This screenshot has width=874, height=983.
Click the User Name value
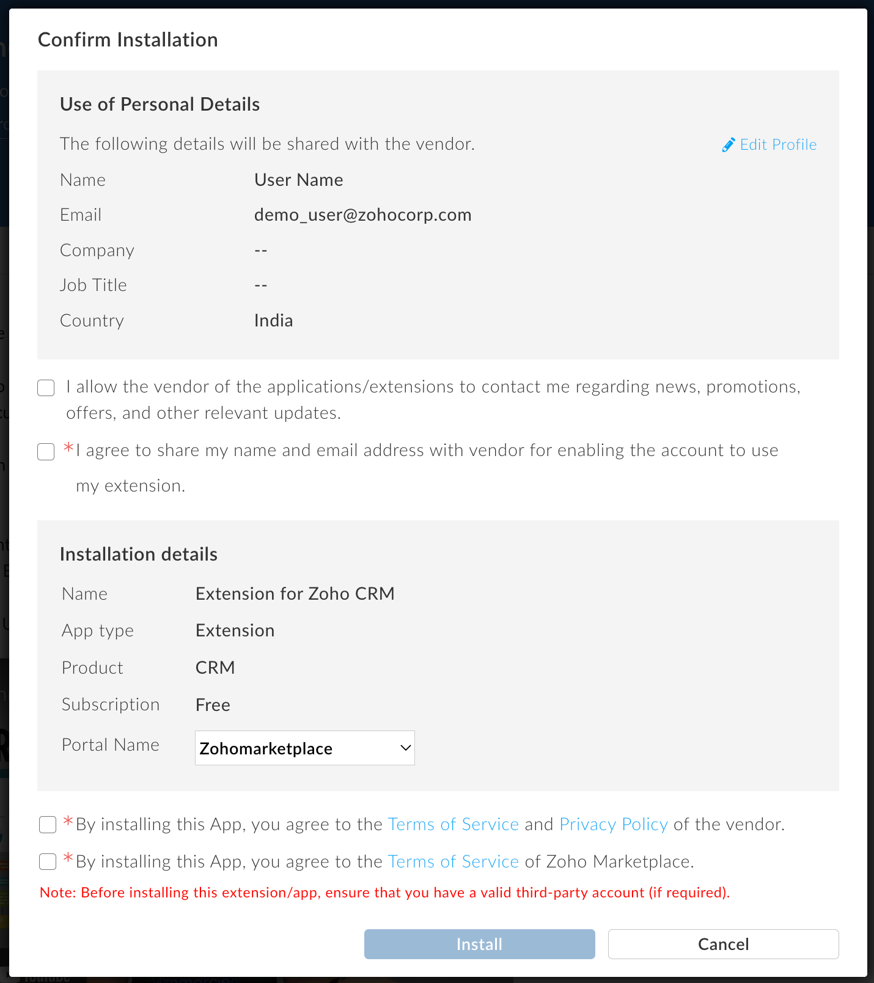298,180
